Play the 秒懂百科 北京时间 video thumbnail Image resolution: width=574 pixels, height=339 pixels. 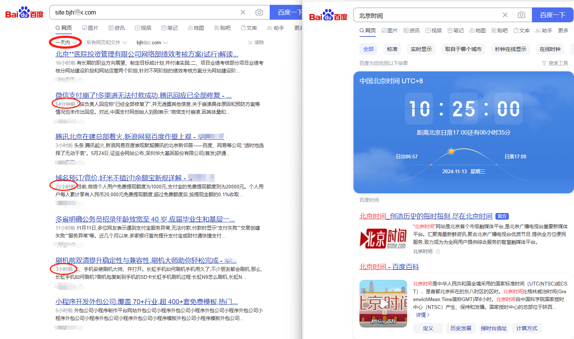click(x=383, y=304)
